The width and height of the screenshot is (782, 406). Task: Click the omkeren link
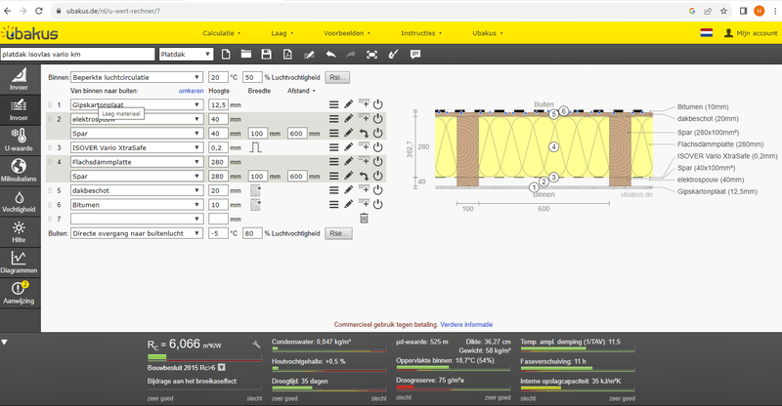click(x=191, y=91)
